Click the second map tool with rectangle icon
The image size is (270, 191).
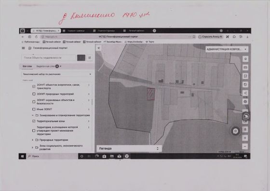click(x=245, y=68)
